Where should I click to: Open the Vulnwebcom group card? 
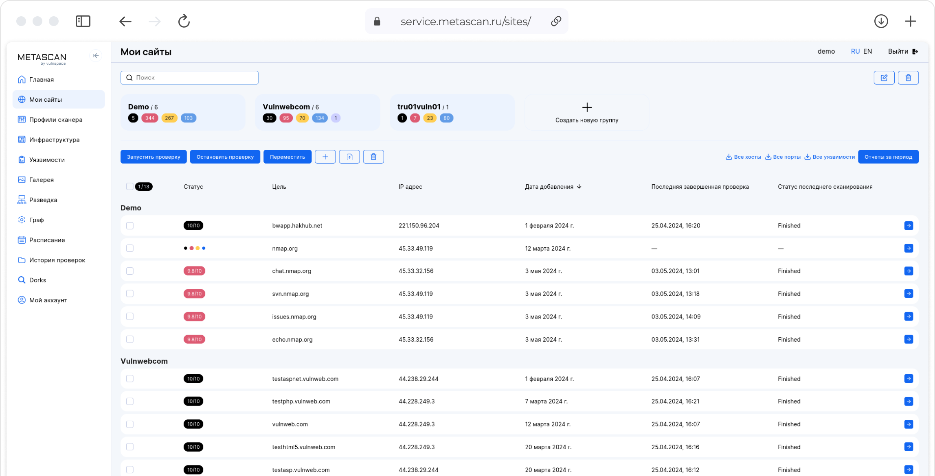[318, 112]
